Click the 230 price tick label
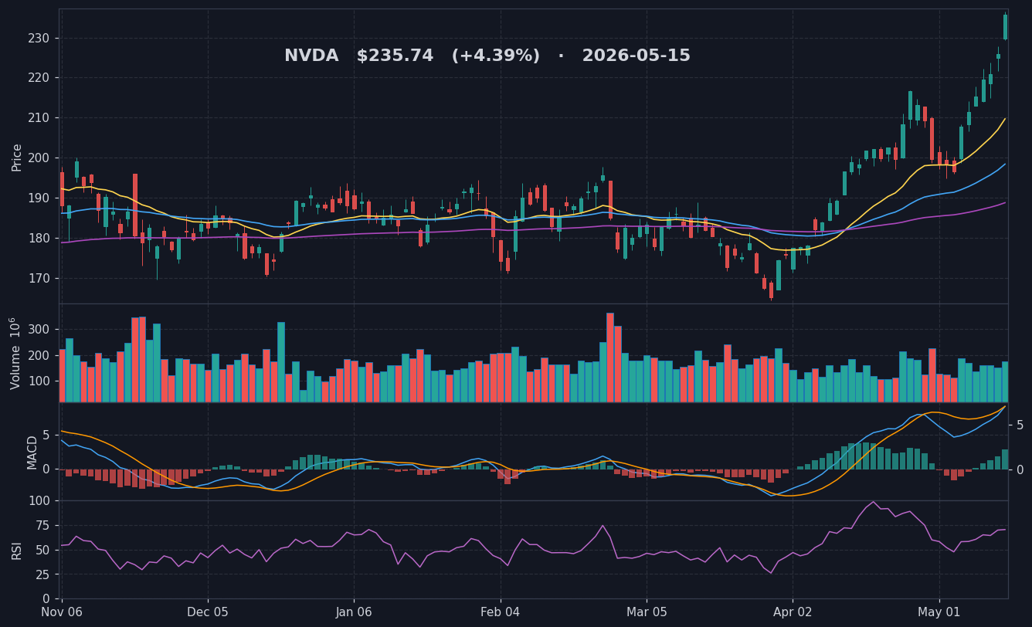Viewport: 1032px width, 627px height. point(39,38)
